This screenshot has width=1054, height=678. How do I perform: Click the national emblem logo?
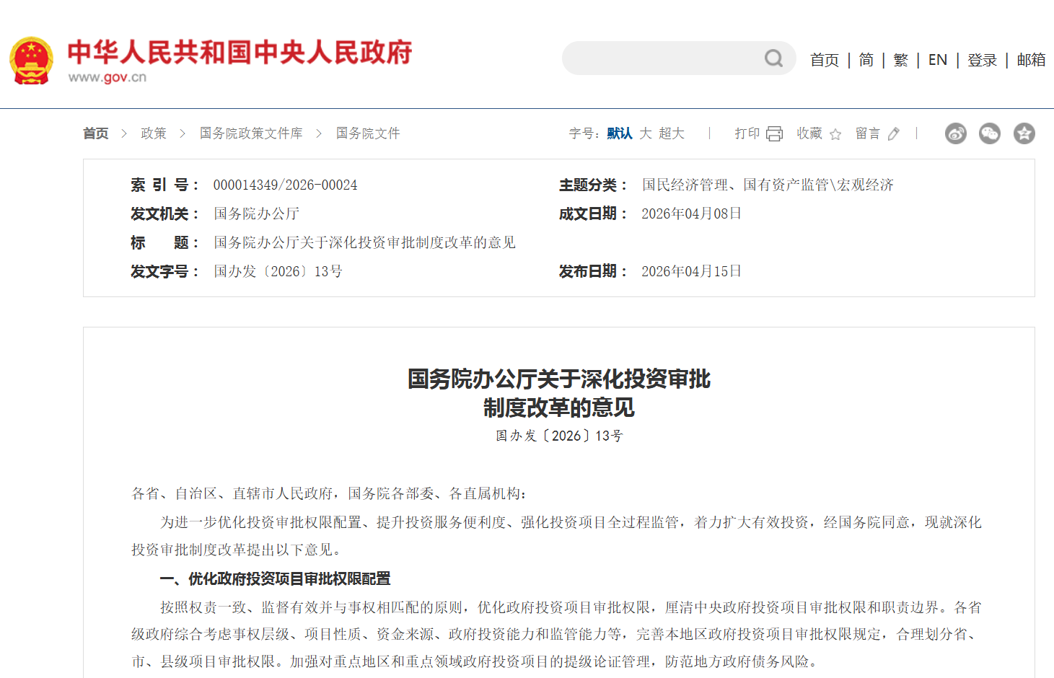(x=32, y=61)
